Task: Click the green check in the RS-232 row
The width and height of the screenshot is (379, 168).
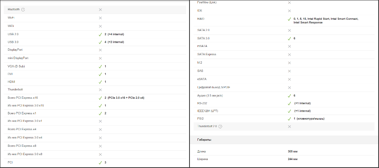Action: [289, 104]
